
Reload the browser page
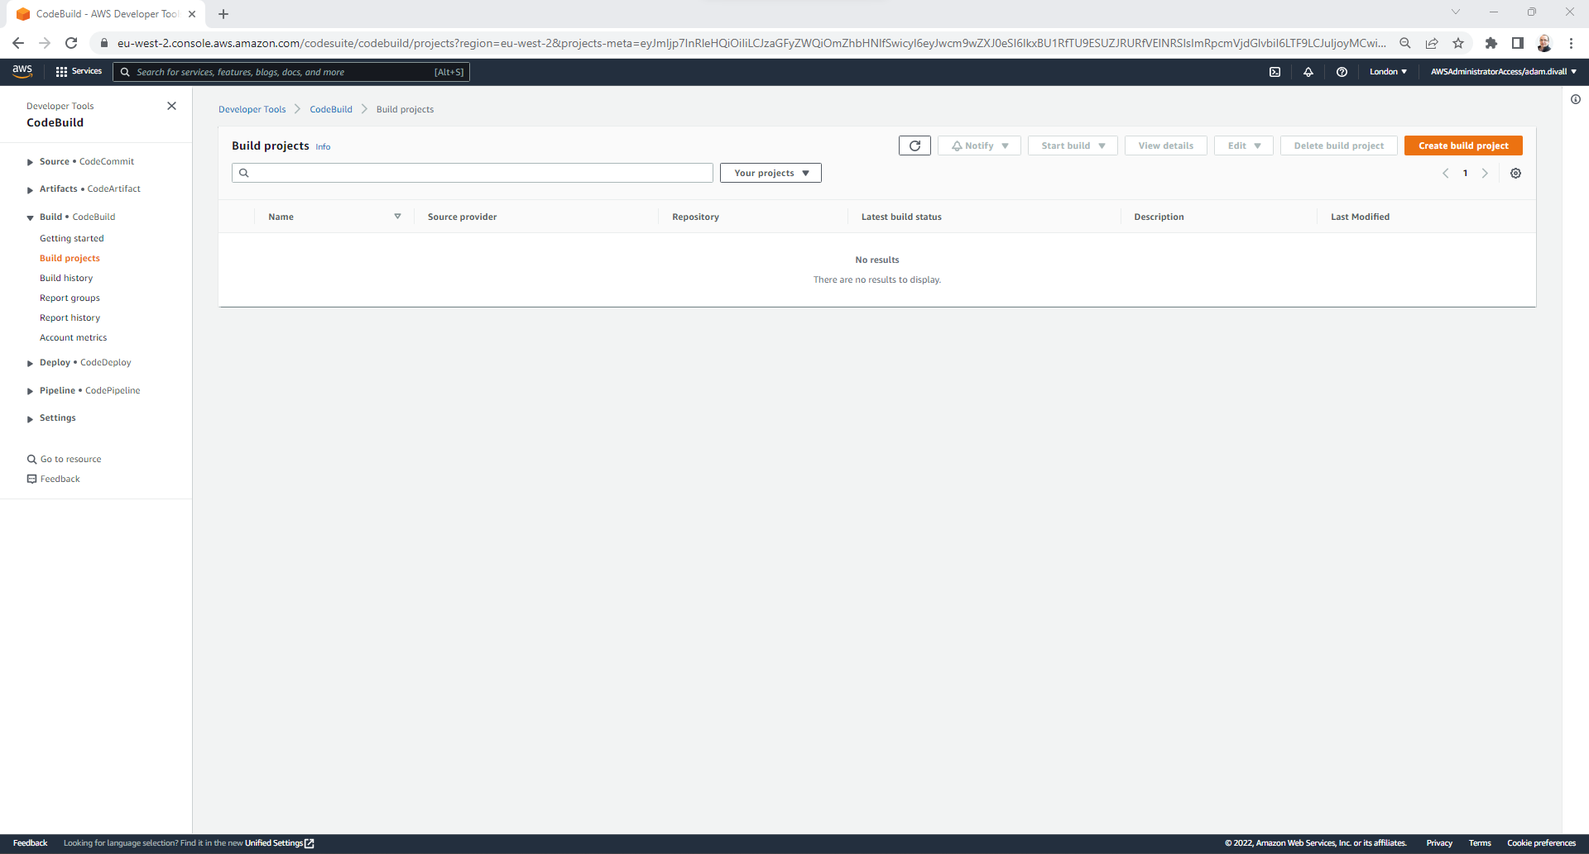pyautogui.click(x=71, y=43)
